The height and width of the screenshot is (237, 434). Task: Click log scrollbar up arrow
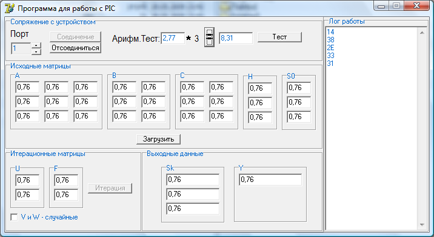coord(422,33)
